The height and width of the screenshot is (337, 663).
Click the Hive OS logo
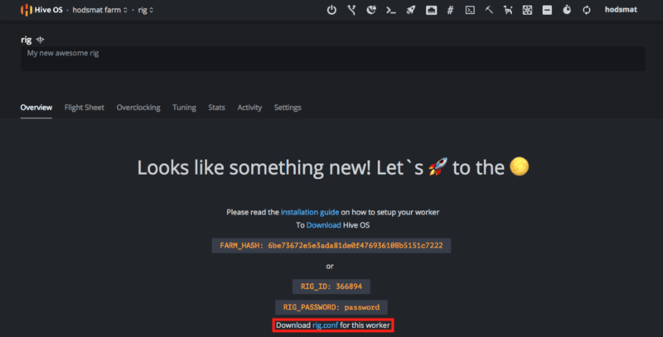[40, 10]
